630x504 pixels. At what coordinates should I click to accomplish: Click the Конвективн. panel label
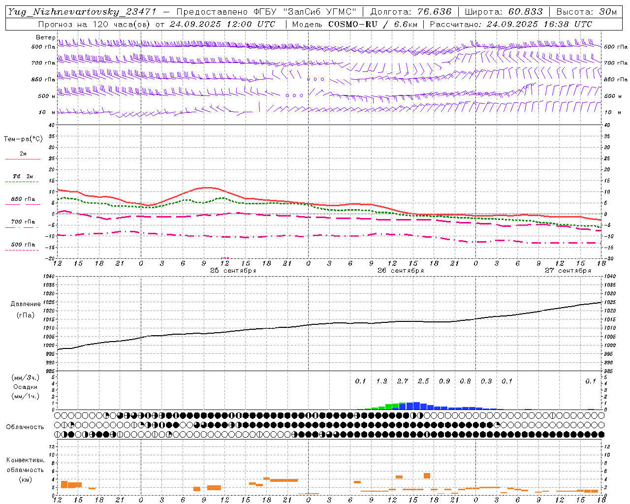coord(25,460)
